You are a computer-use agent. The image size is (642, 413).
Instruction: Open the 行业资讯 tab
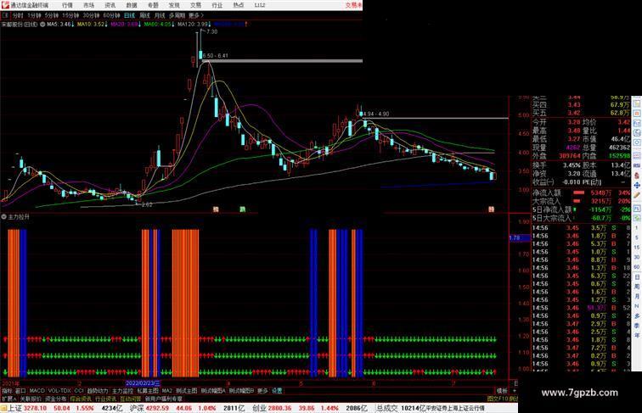105,399
